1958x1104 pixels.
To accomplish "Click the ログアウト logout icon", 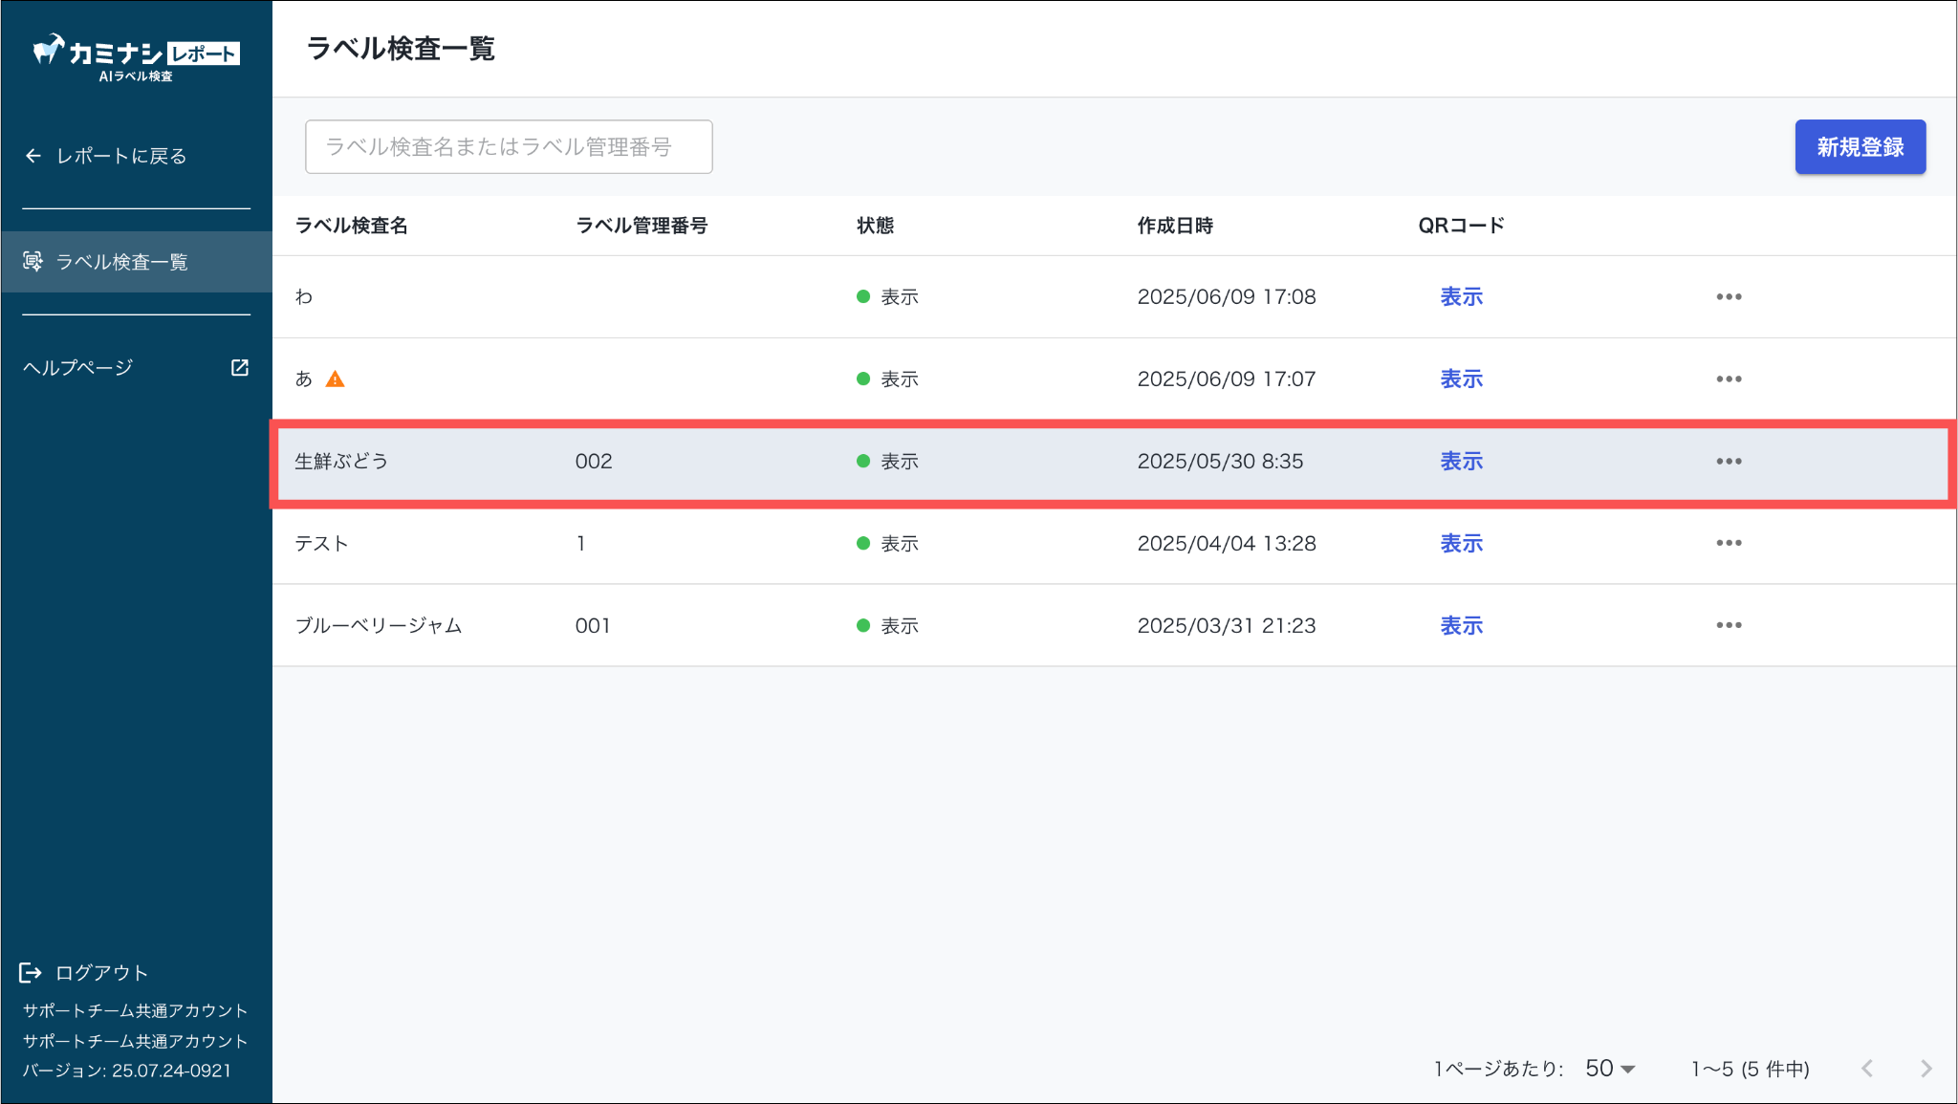I will tap(31, 973).
